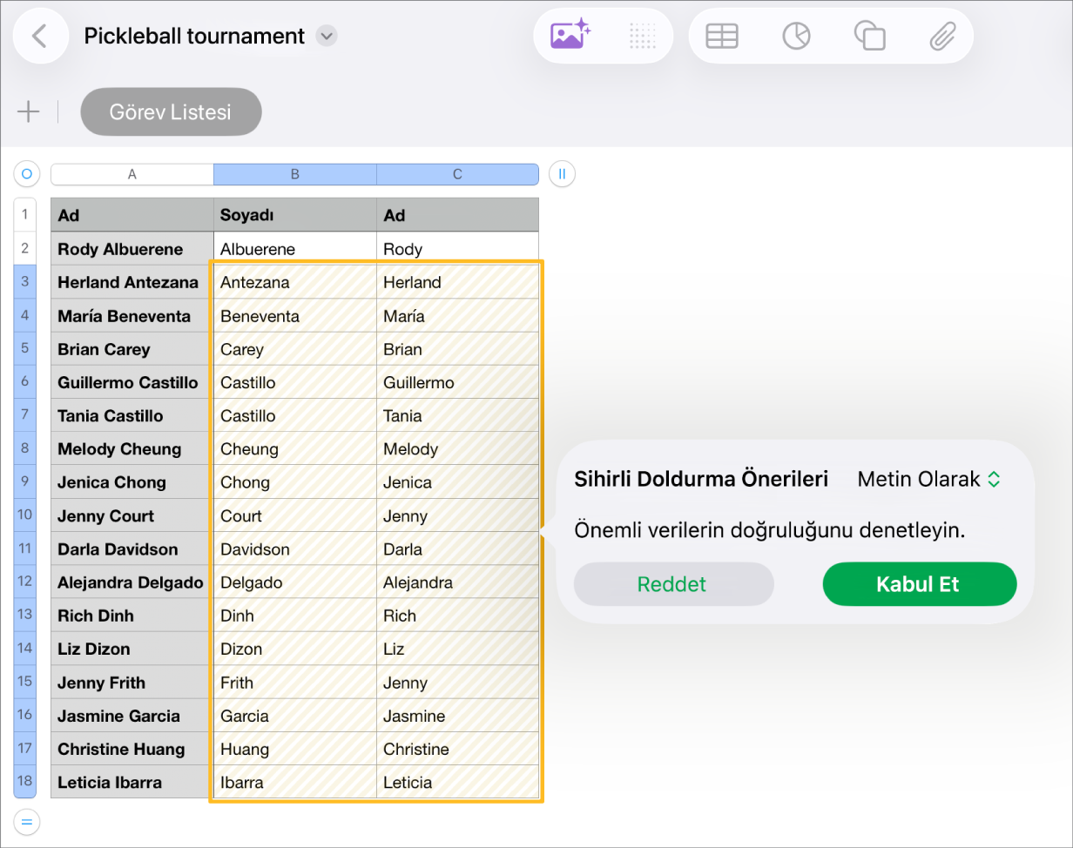Insert a chart with the pie chart icon
The width and height of the screenshot is (1073, 848).
tap(796, 36)
